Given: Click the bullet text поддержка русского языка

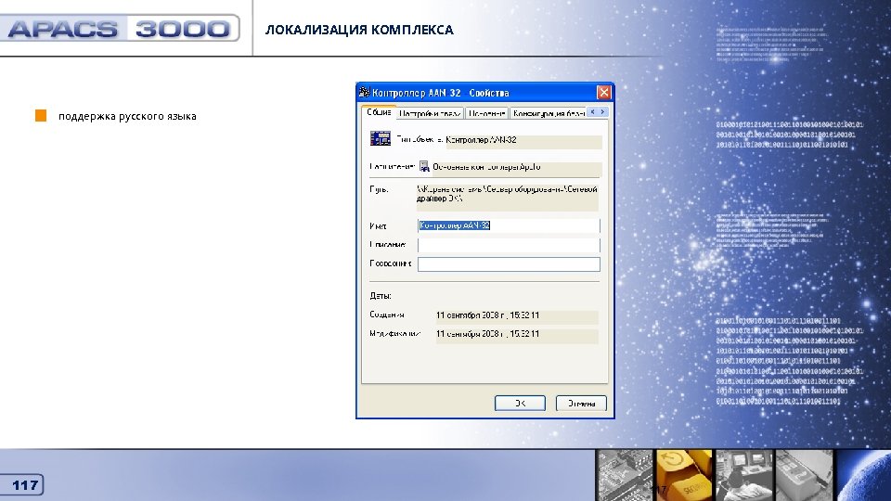Looking at the screenshot, I should [127, 117].
